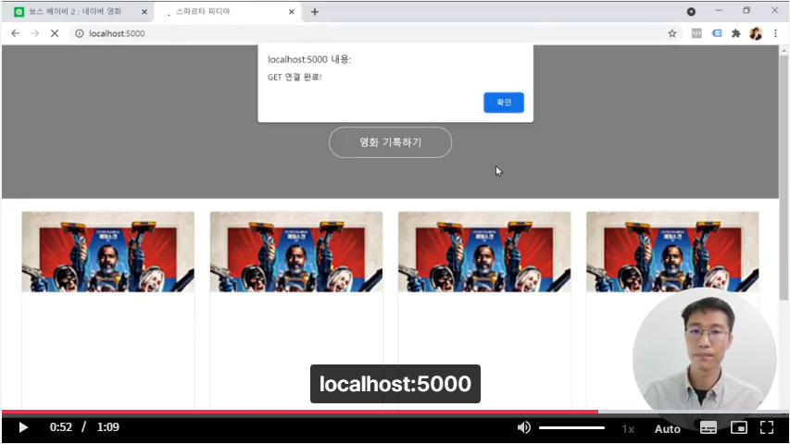The height and width of the screenshot is (444, 790).
Task: Open the second movie poster card
Action: coord(296,252)
